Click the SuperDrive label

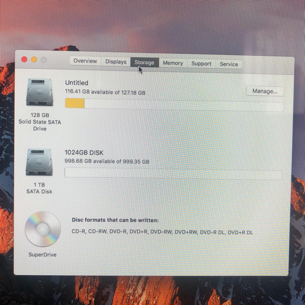(42, 254)
